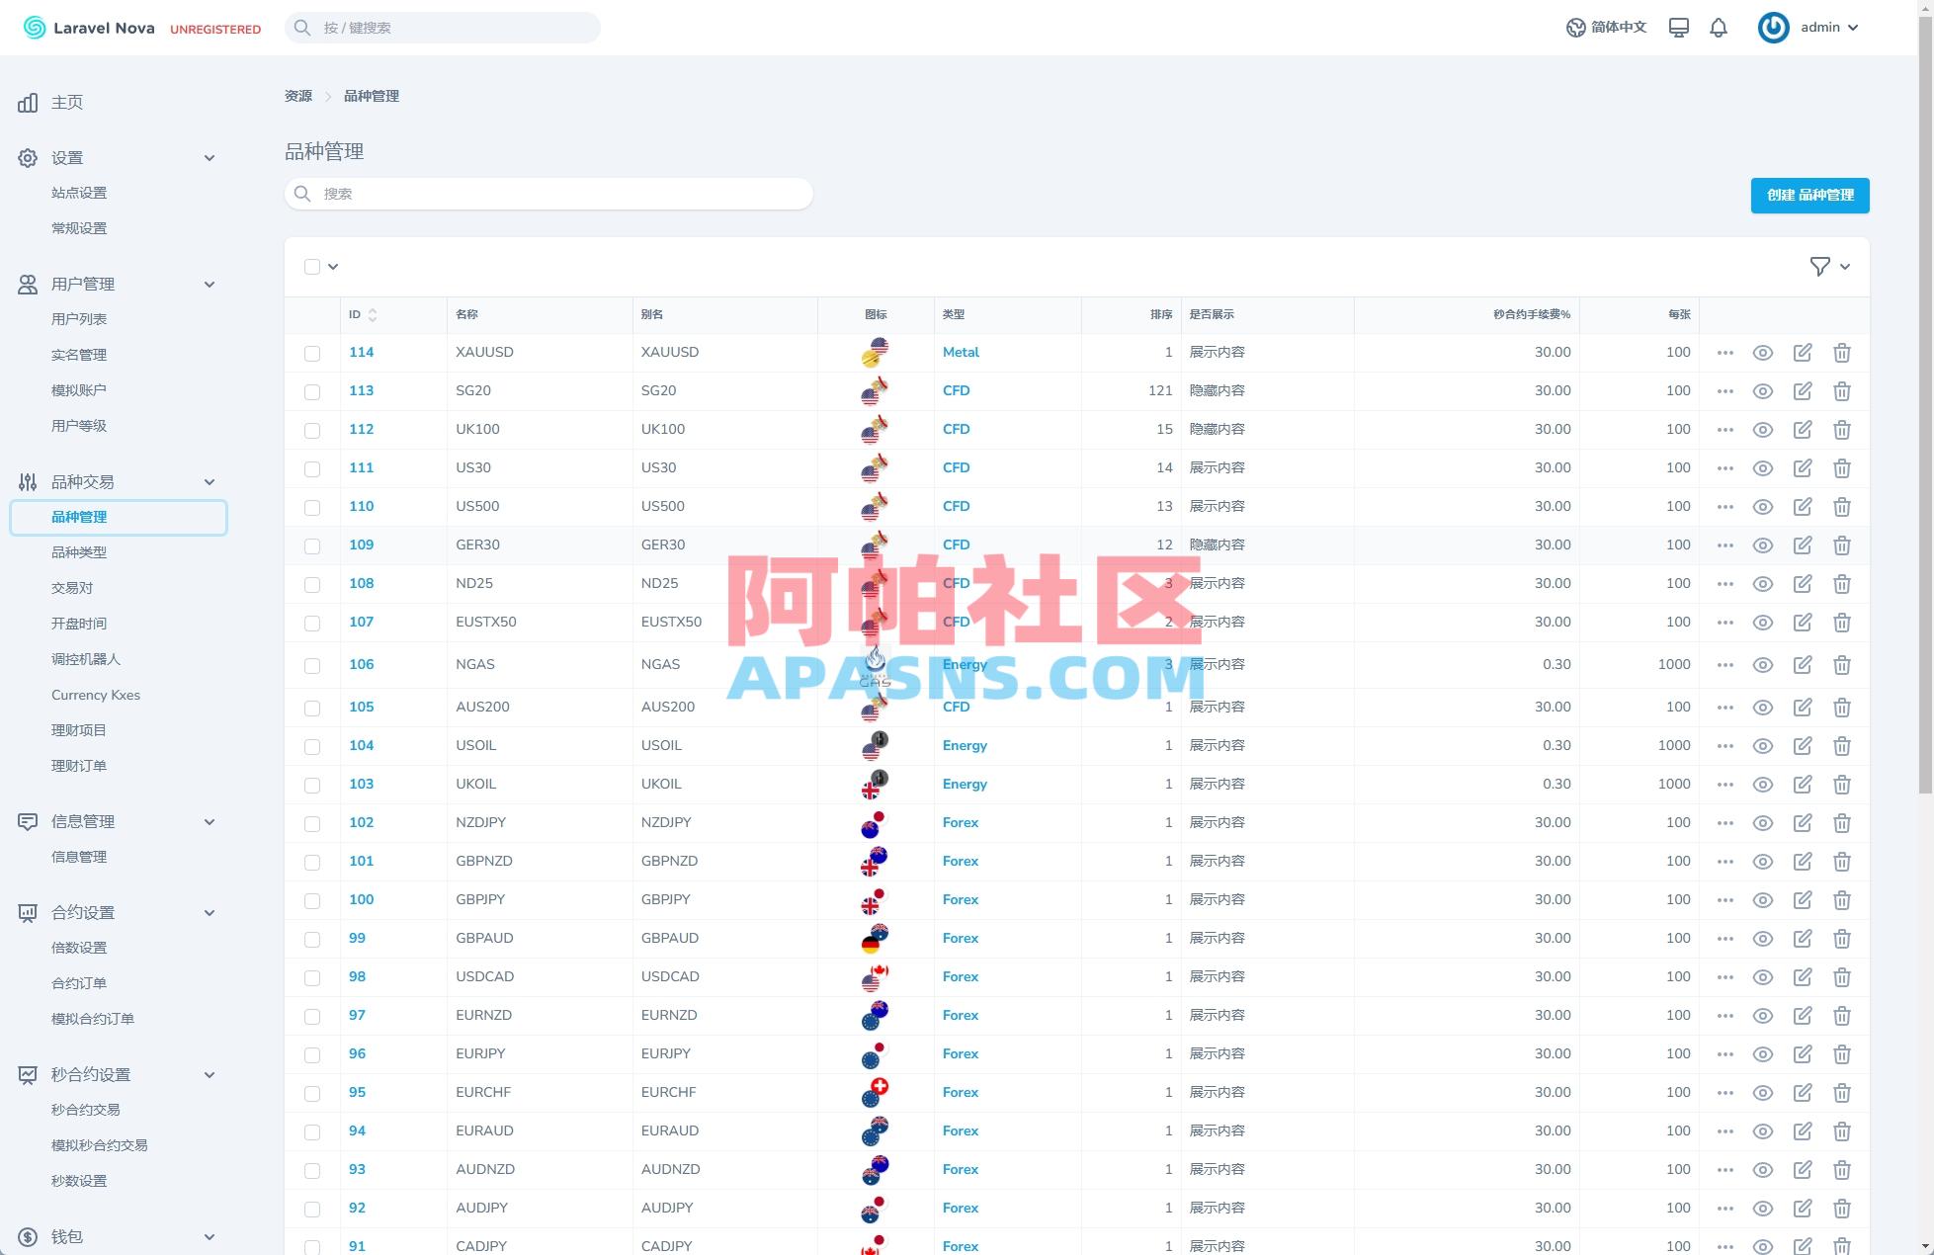Open 用户列表 from the sidebar
This screenshot has height=1255, width=1934.
79,318
